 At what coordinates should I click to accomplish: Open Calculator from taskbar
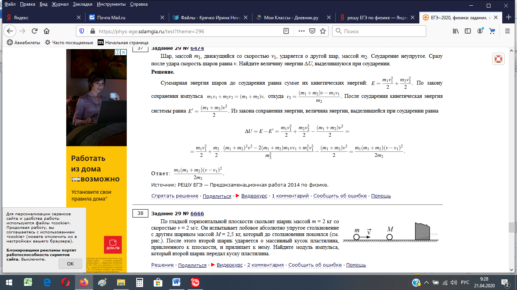(x=140, y=282)
